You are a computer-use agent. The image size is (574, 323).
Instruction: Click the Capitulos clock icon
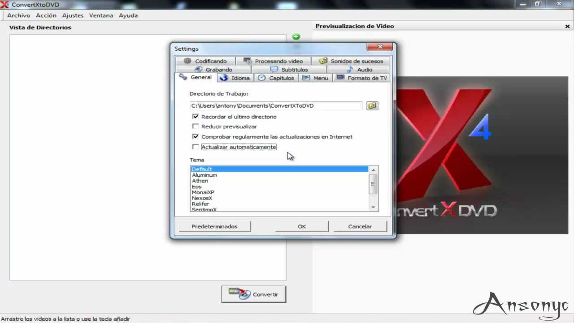click(262, 78)
